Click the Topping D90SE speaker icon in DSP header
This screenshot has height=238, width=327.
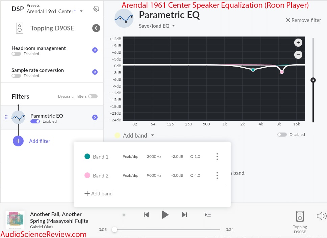[20, 28]
